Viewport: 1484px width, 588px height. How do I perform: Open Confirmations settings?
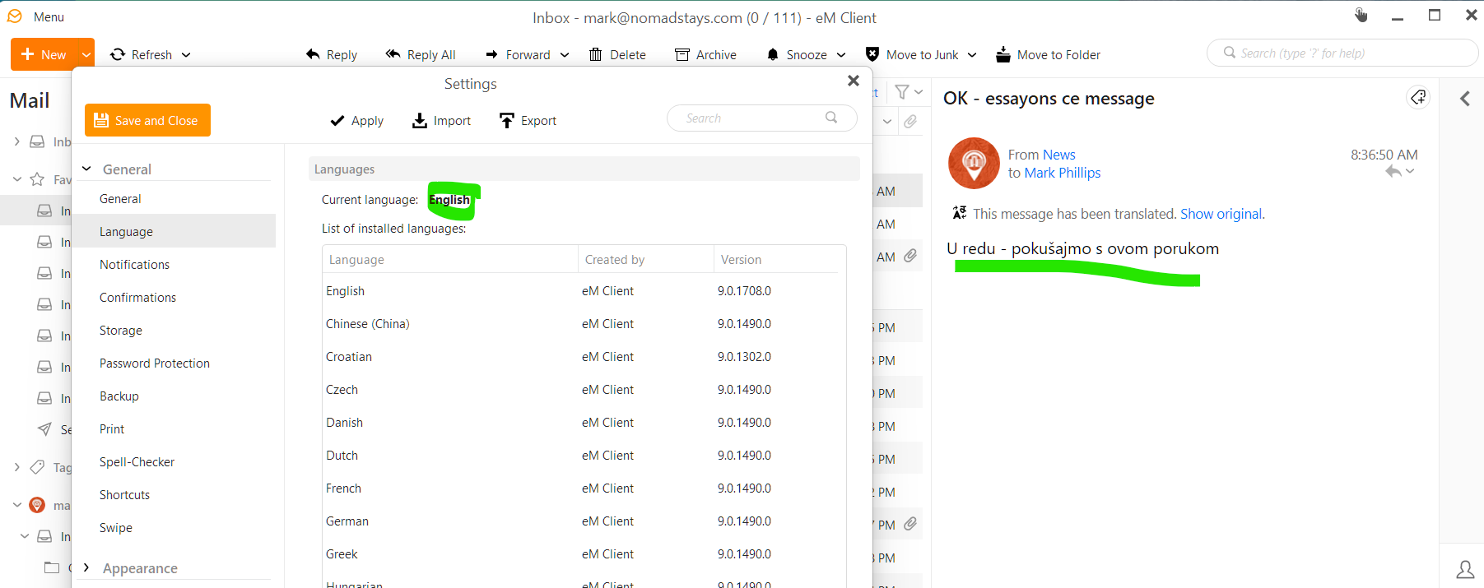point(137,298)
